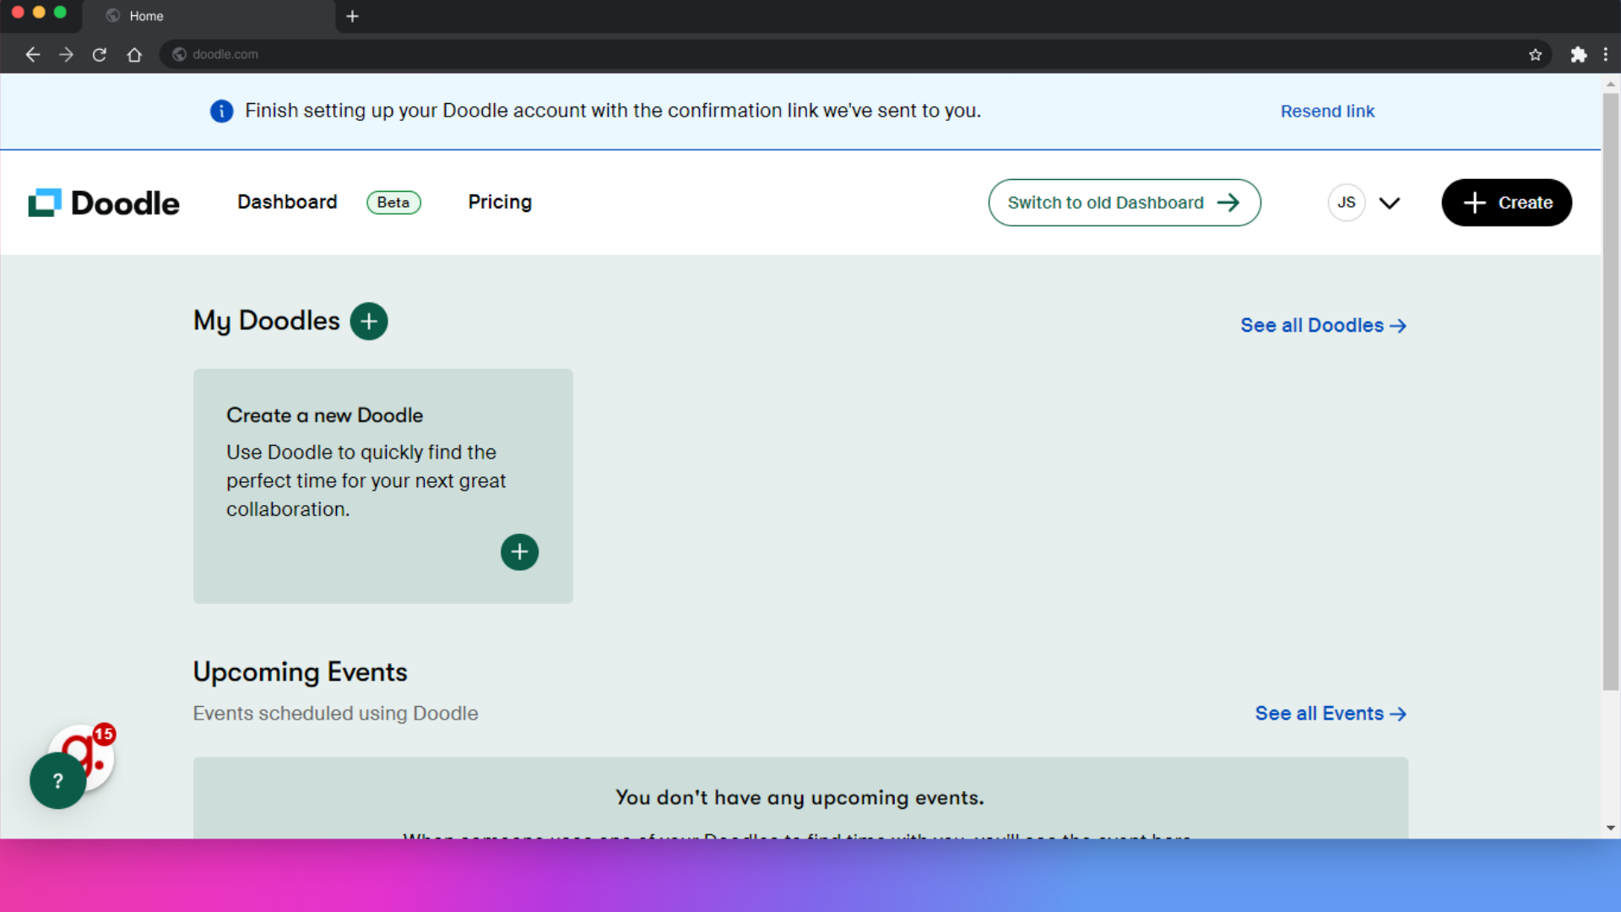
Task: Click the My Doodles heading
Action: tap(266, 321)
